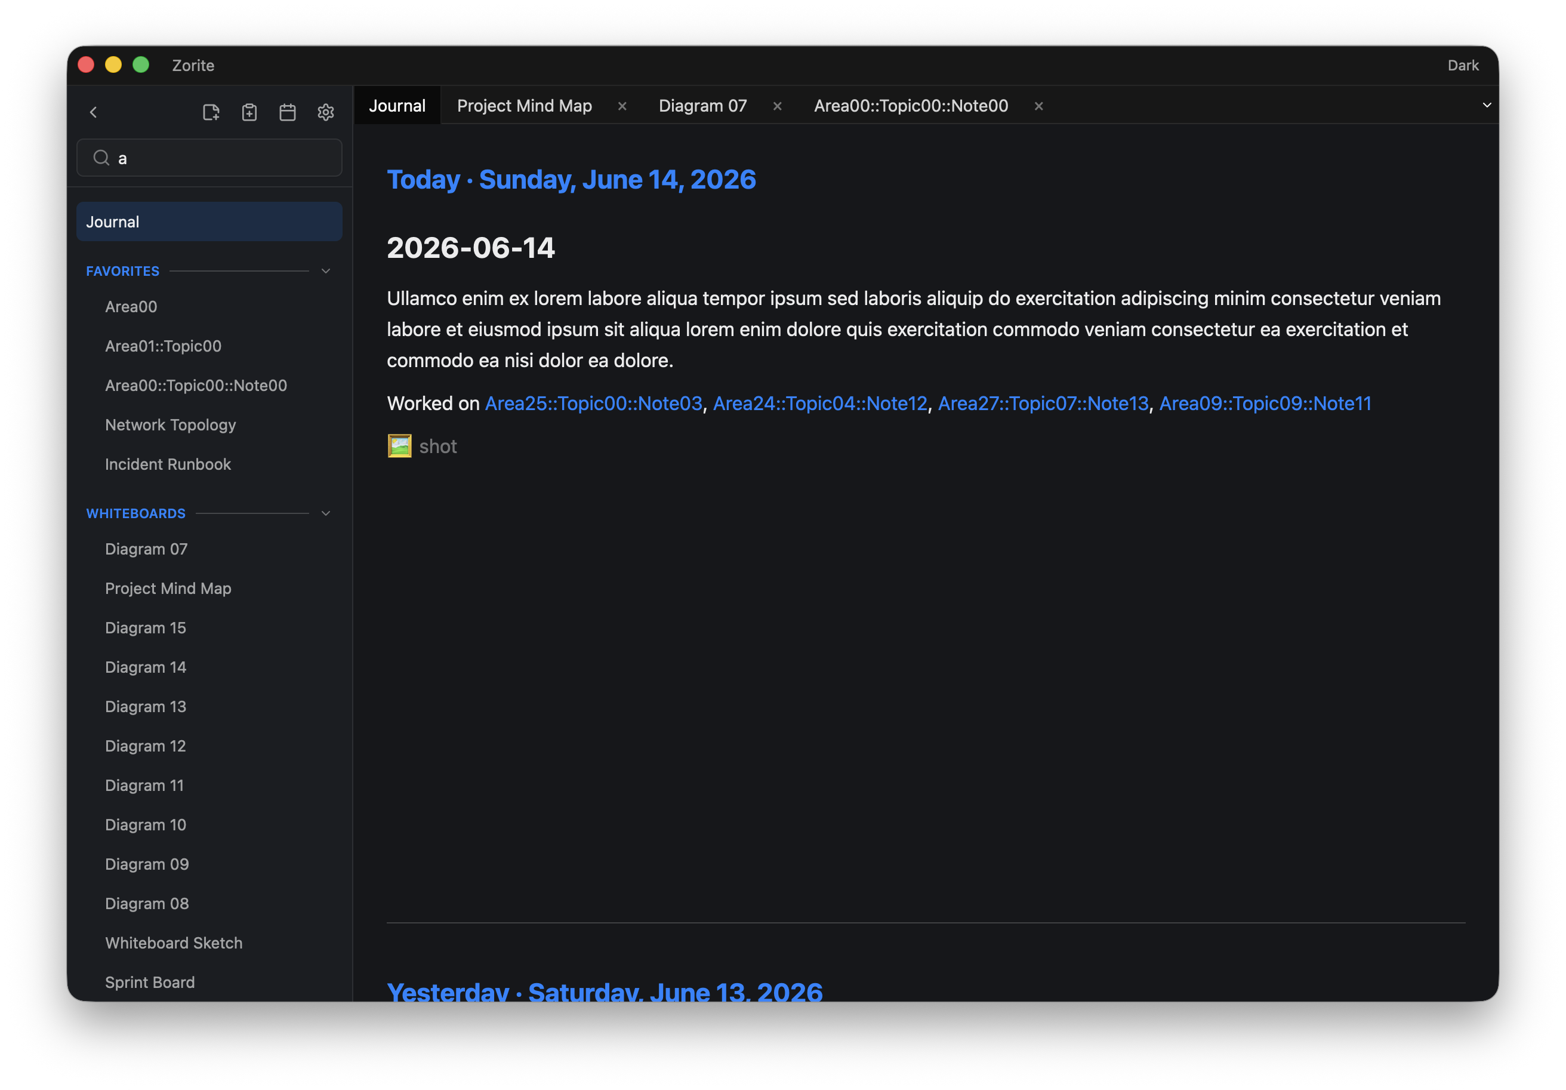This screenshot has height=1090, width=1566.
Task: Click the 'shot' image caption
Action: [x=438, y=446]
